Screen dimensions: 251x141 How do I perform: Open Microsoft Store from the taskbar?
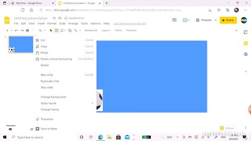click(118, 137)
